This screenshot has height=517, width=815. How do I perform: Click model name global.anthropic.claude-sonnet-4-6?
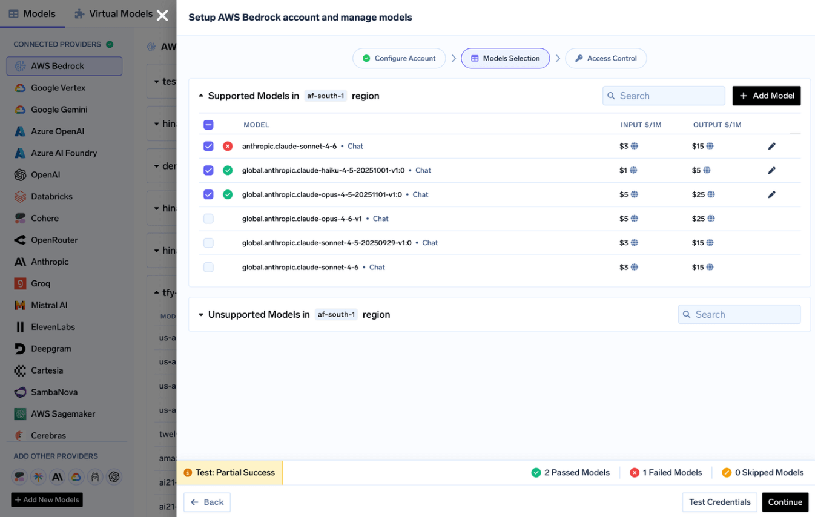pyautogui.click(x=300, y=267)
